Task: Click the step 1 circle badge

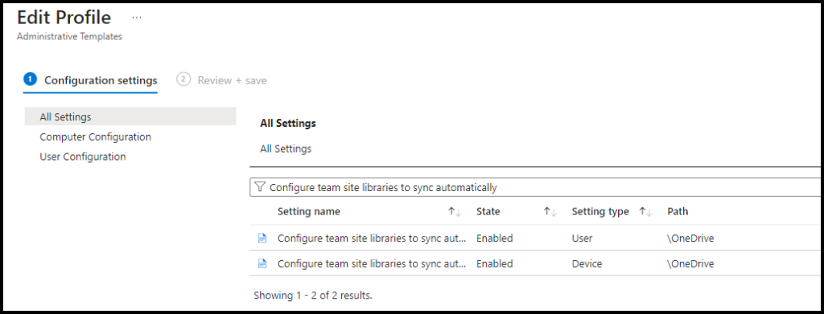Action: tap(31, 80)
